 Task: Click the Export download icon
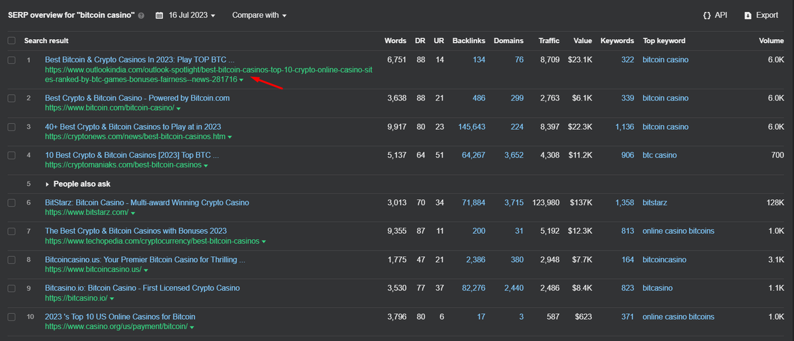(x=748, y=15)
